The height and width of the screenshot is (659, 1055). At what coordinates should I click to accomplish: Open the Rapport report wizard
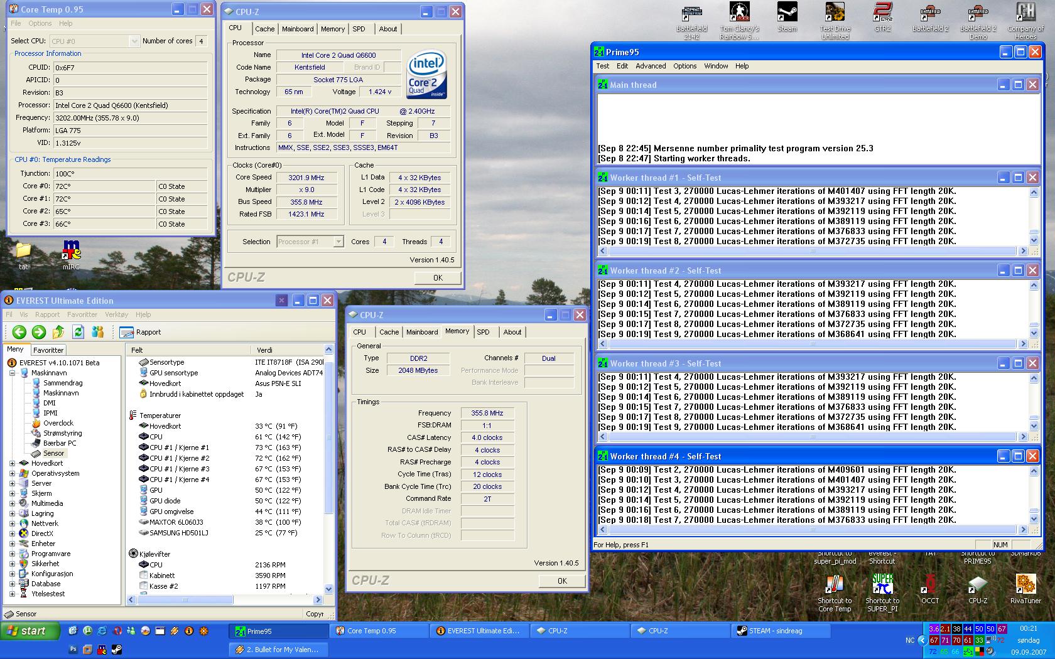tap(140, 332)
